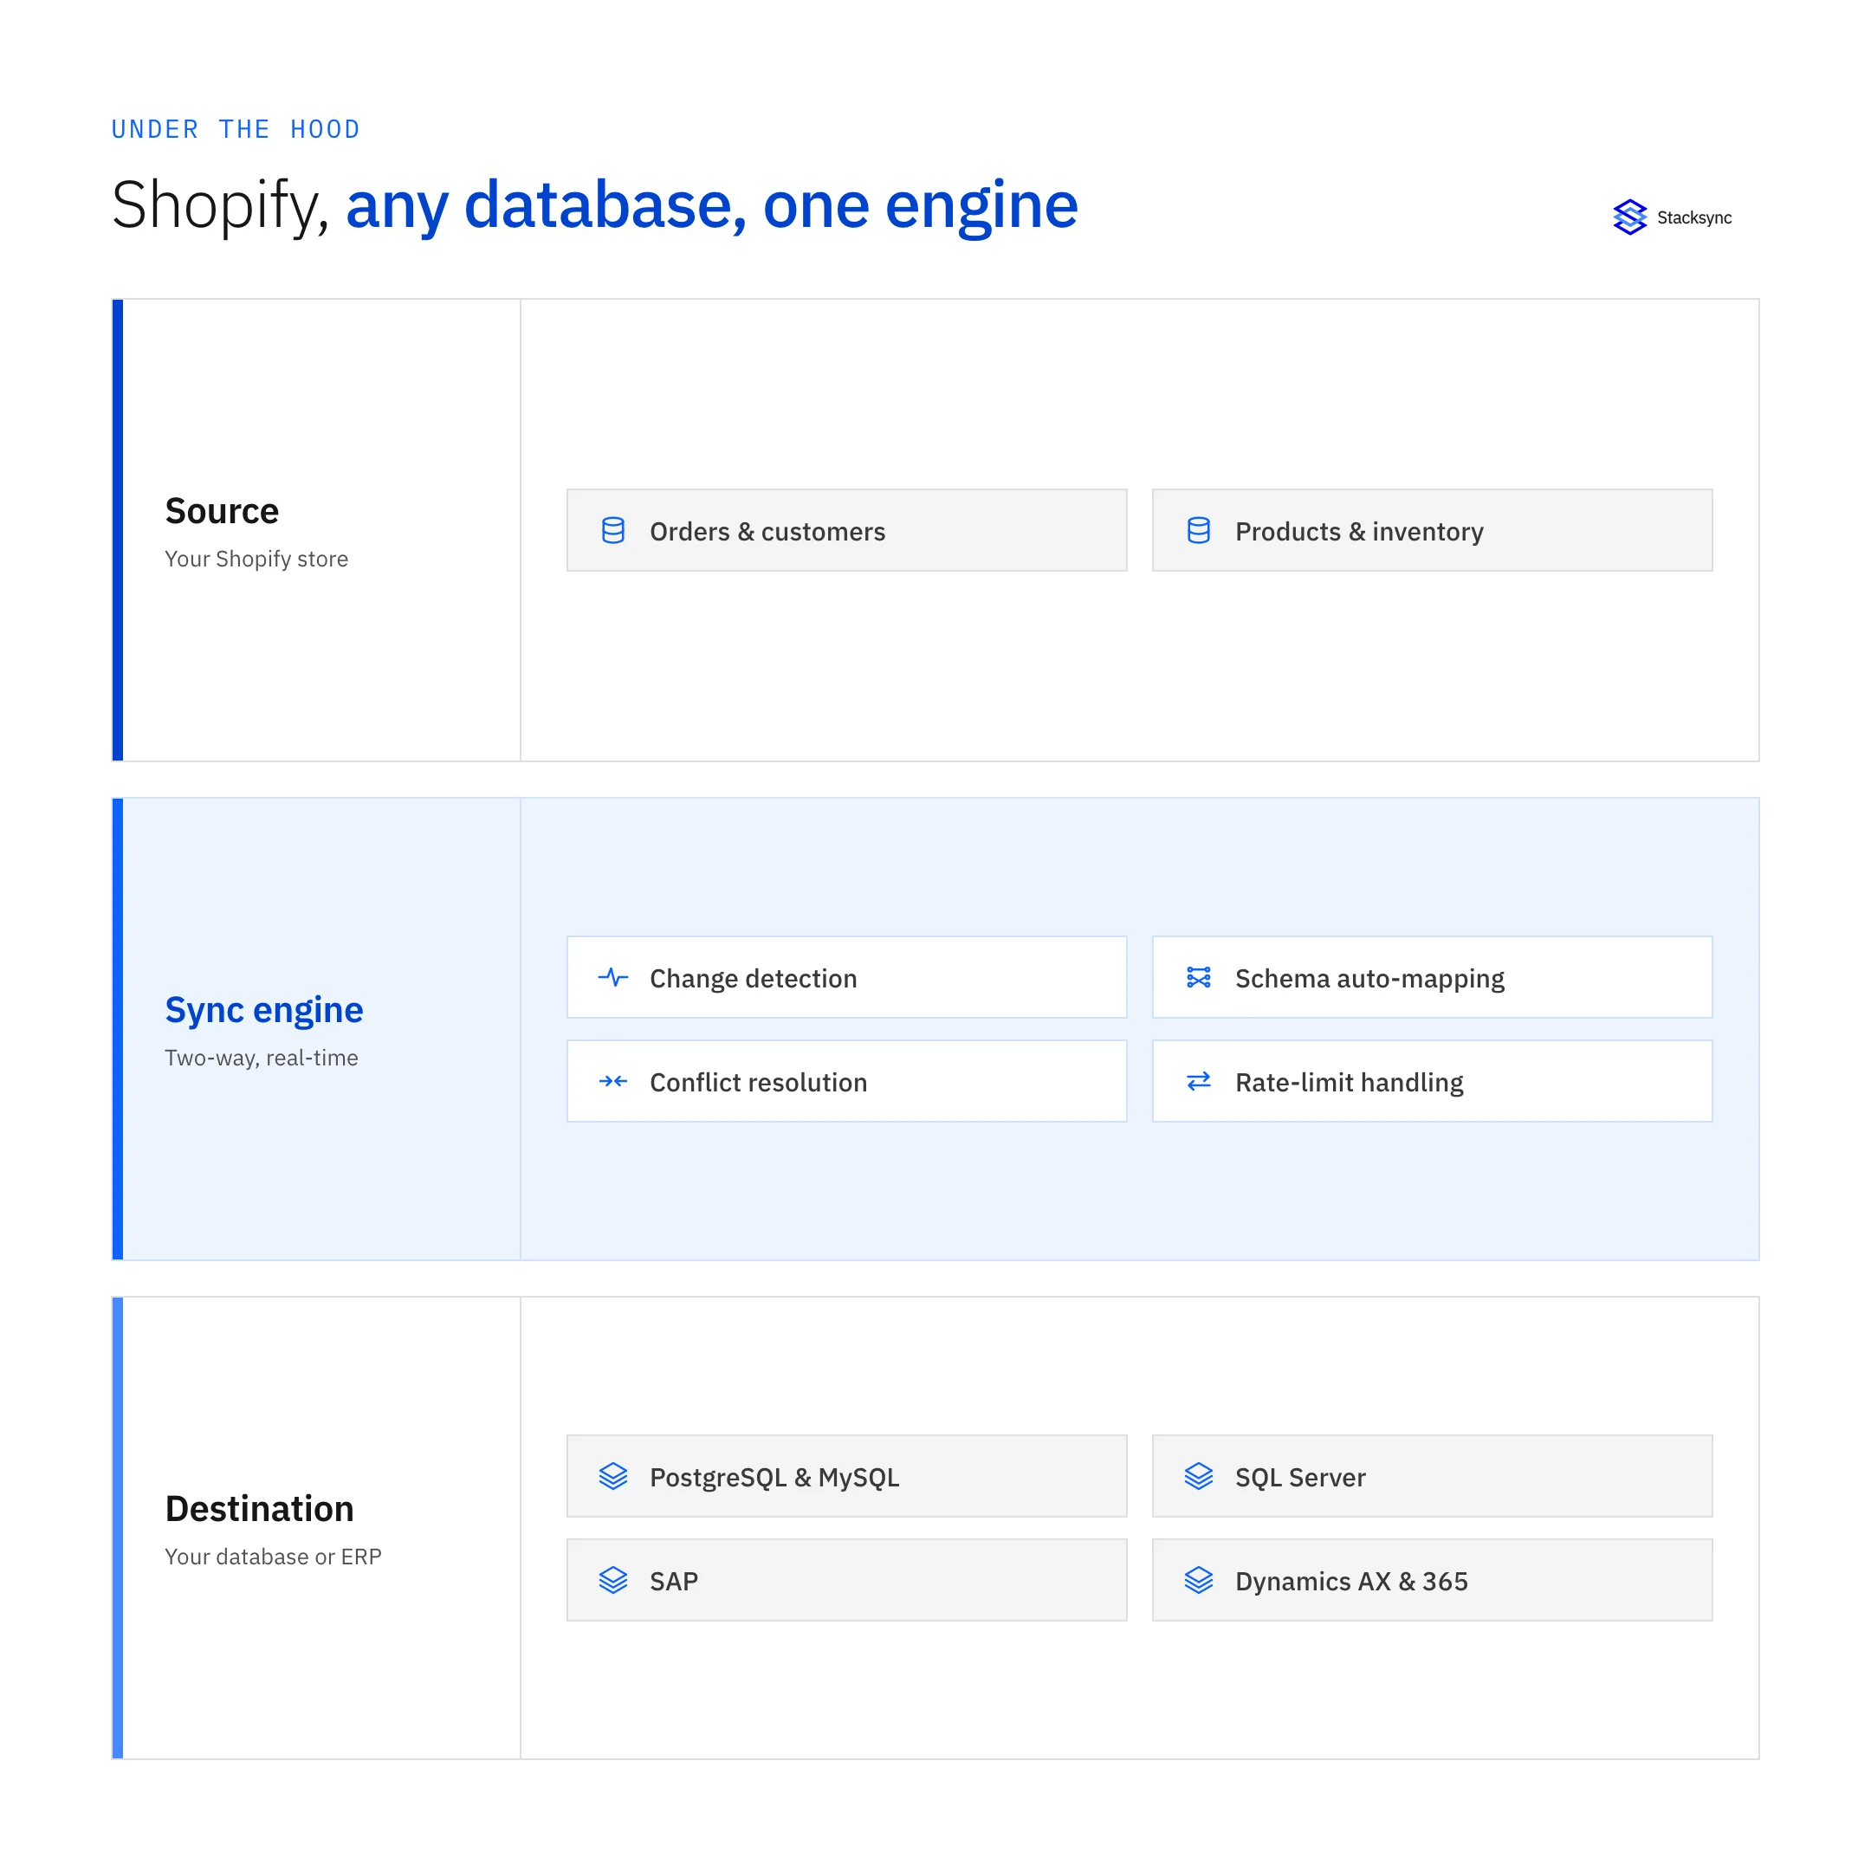The width and height of the screenshot is (1871, 1871).
Task: Select the Orders & customers label
Action: (767, 532)
